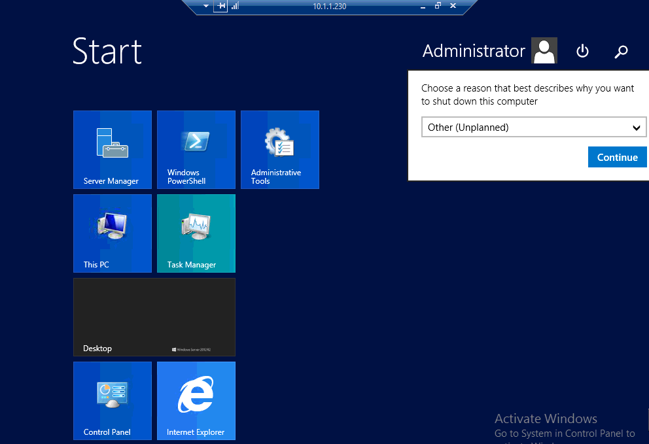
Task: Restore down the remote desktop window
Action: (x=438, y=6)
